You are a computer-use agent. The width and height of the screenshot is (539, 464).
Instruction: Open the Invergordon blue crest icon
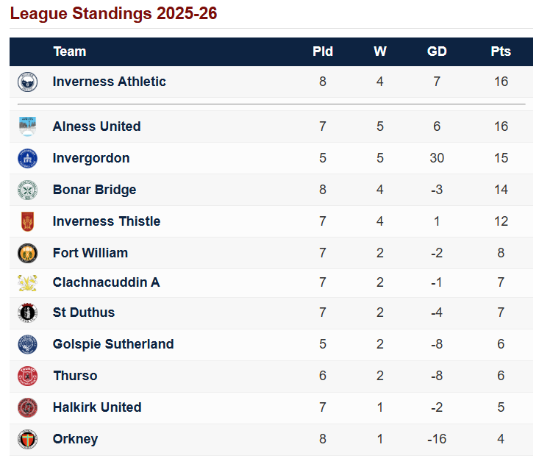27,158
